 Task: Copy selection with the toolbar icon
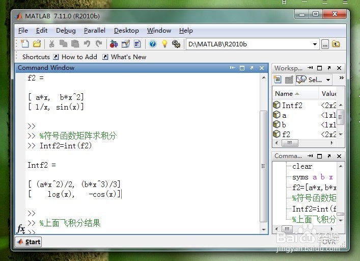click(x=63, y=43)
